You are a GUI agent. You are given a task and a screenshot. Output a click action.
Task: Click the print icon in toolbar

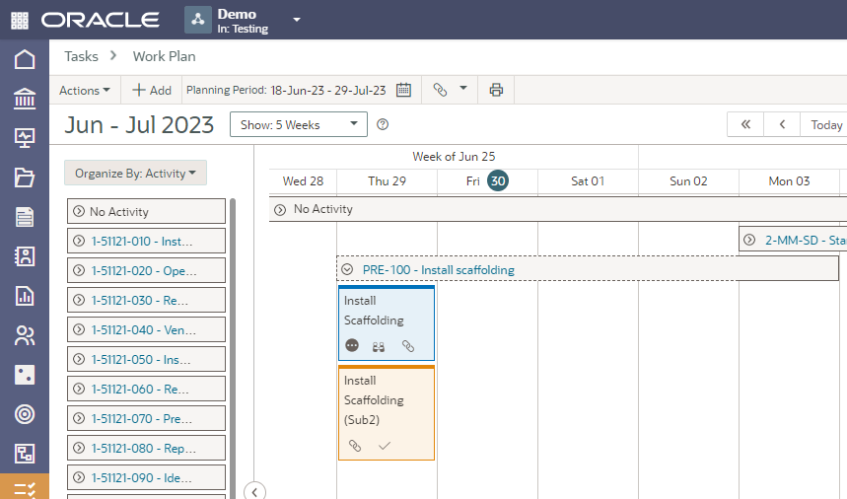pos(496,90)
